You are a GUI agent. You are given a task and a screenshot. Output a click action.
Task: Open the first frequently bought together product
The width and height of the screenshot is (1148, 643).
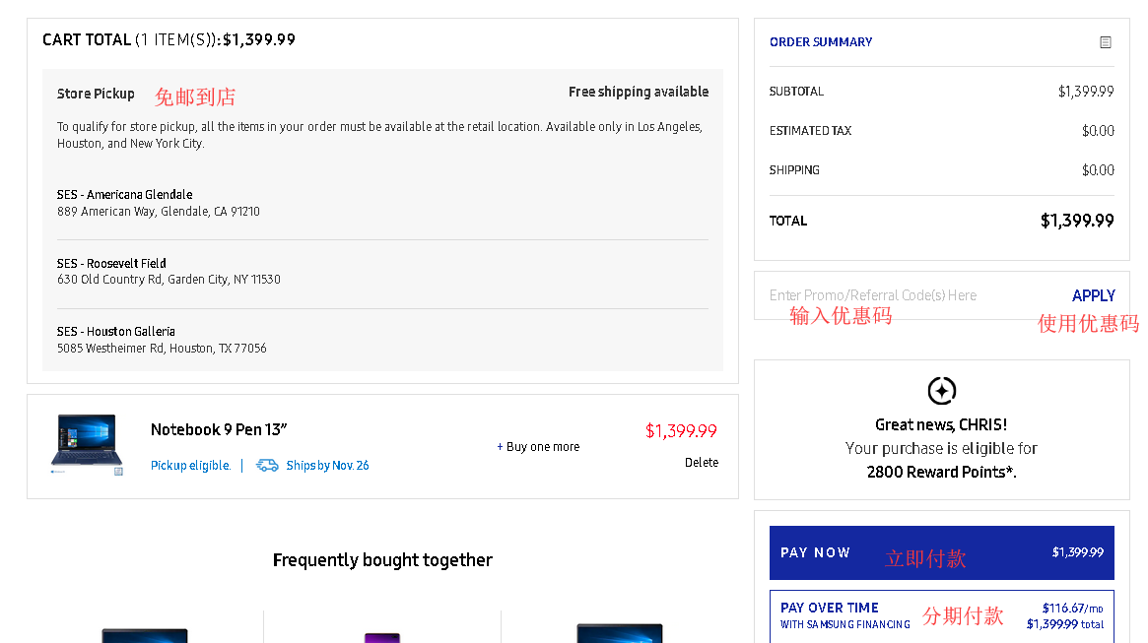[145, 634]
